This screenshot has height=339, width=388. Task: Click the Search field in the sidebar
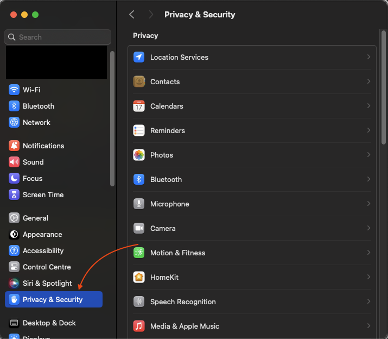(58, 37)
